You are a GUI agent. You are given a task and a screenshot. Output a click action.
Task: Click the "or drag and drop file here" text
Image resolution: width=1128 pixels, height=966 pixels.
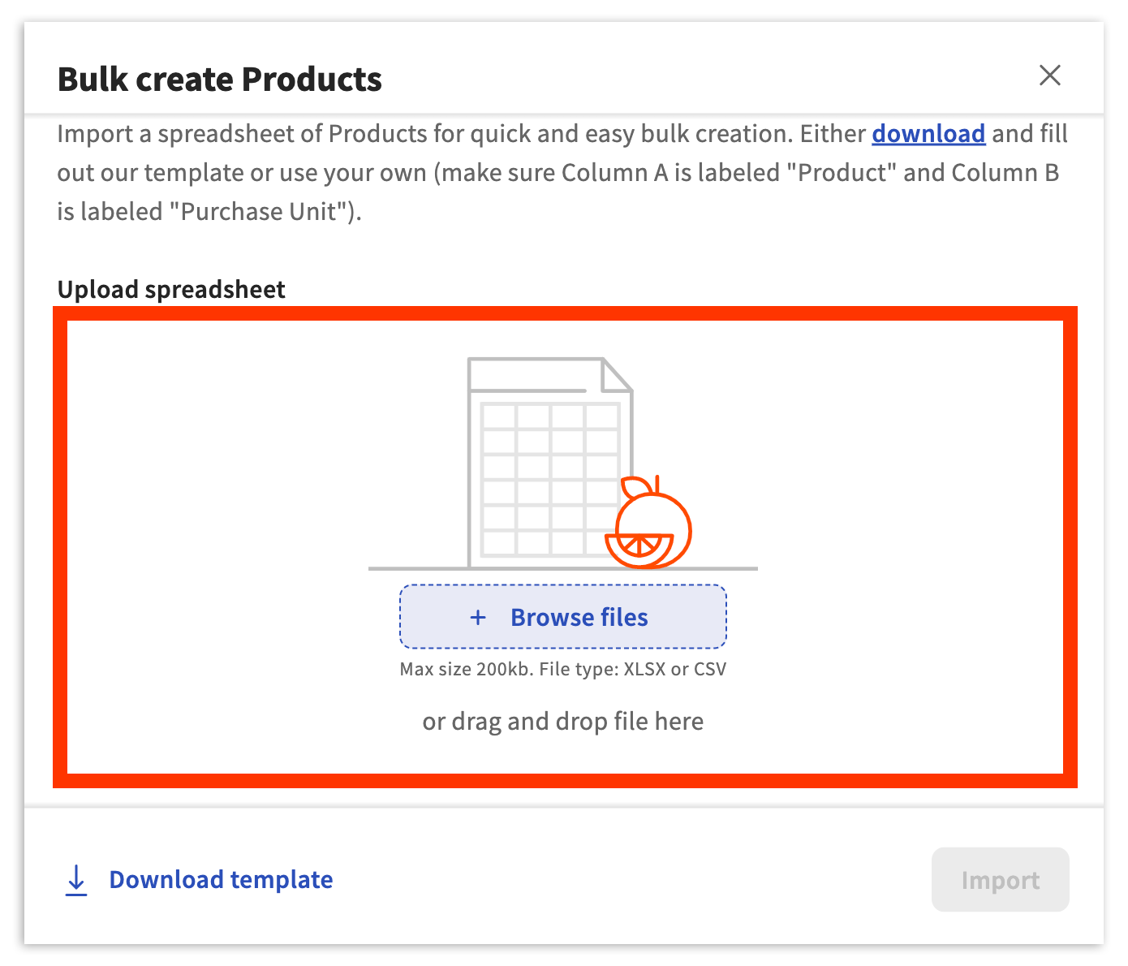(x=562, y=722)
